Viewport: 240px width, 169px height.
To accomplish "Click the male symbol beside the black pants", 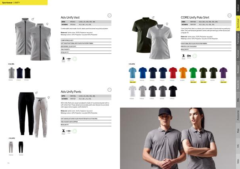I will point(36,93).
